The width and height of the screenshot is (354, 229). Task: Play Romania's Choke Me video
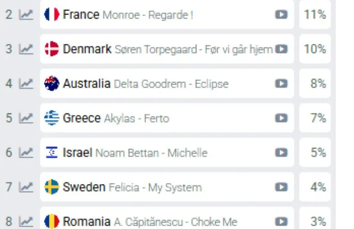[x=281, y=221]
